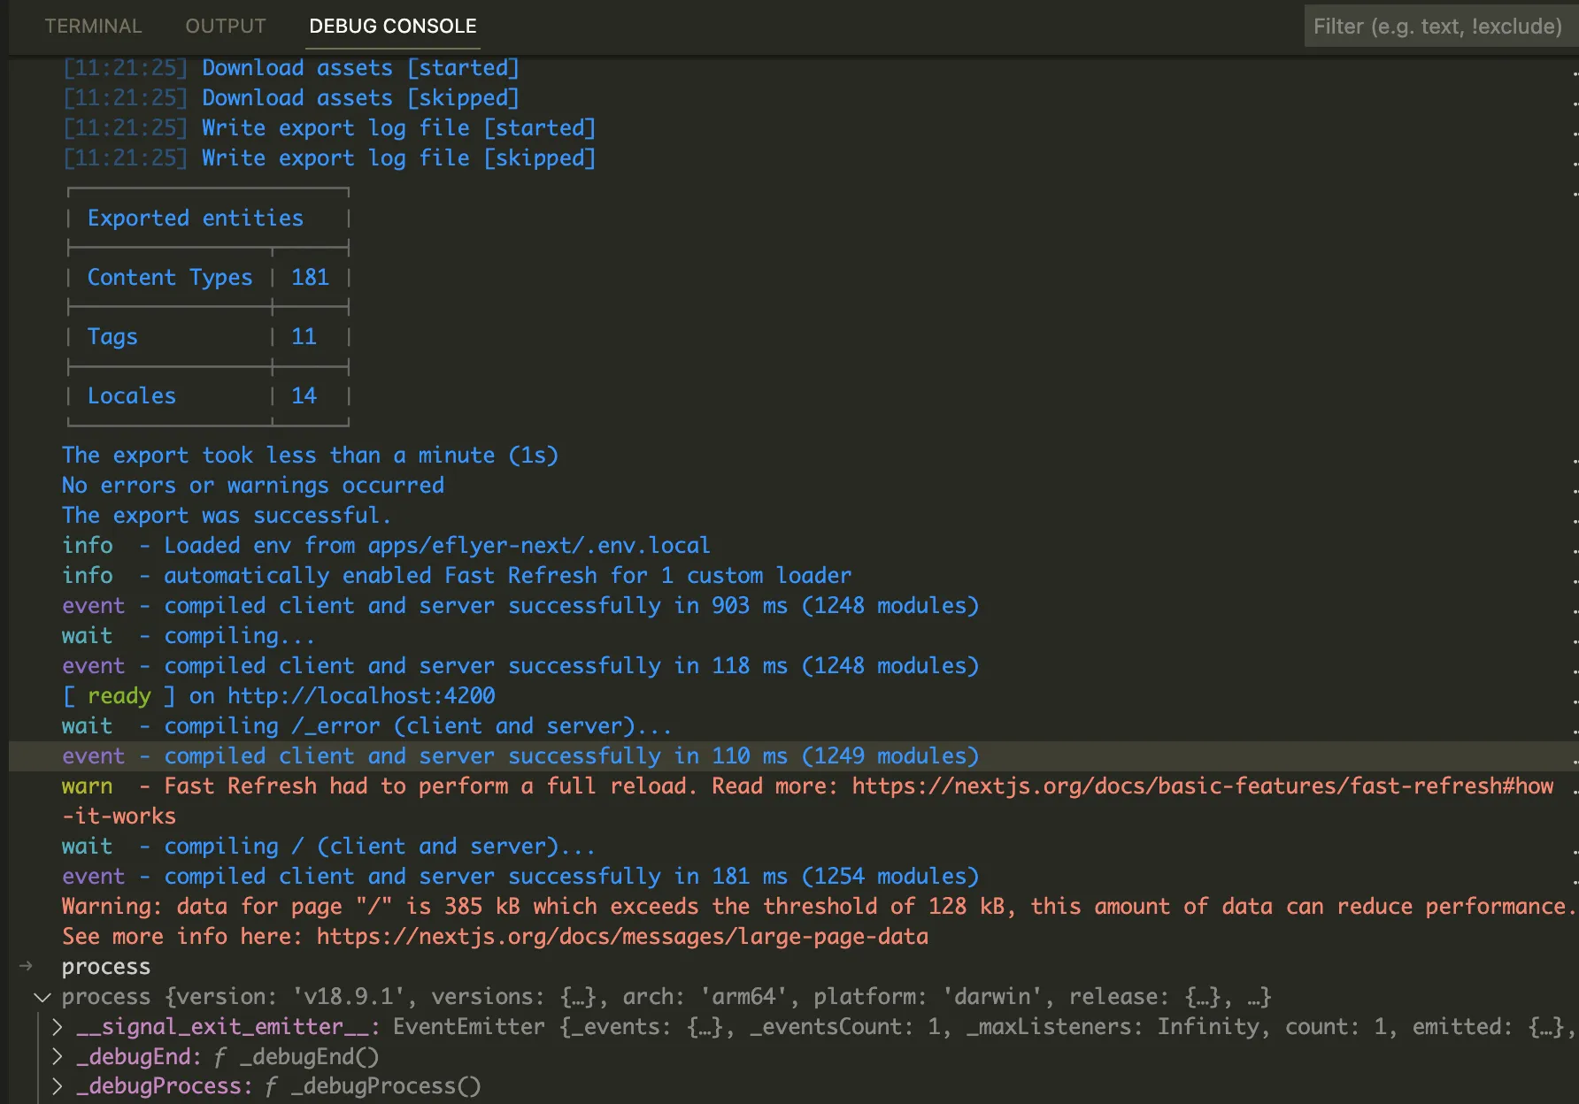The height and width of the screenshot is (1104, 1579).
Task: Click the input arrow icon beside process
Action: click(x=27, y=967)
